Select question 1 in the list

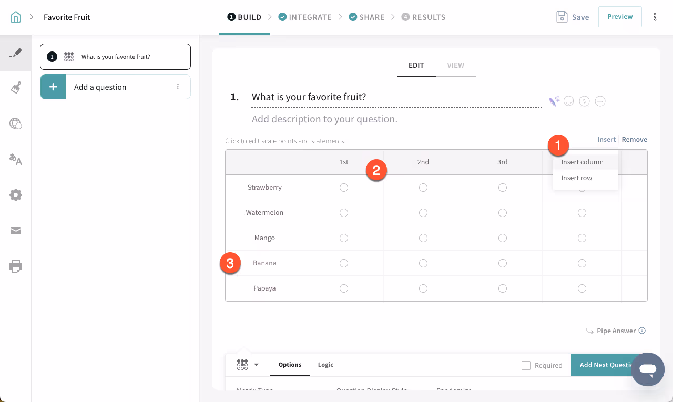[x=115, y=57]
